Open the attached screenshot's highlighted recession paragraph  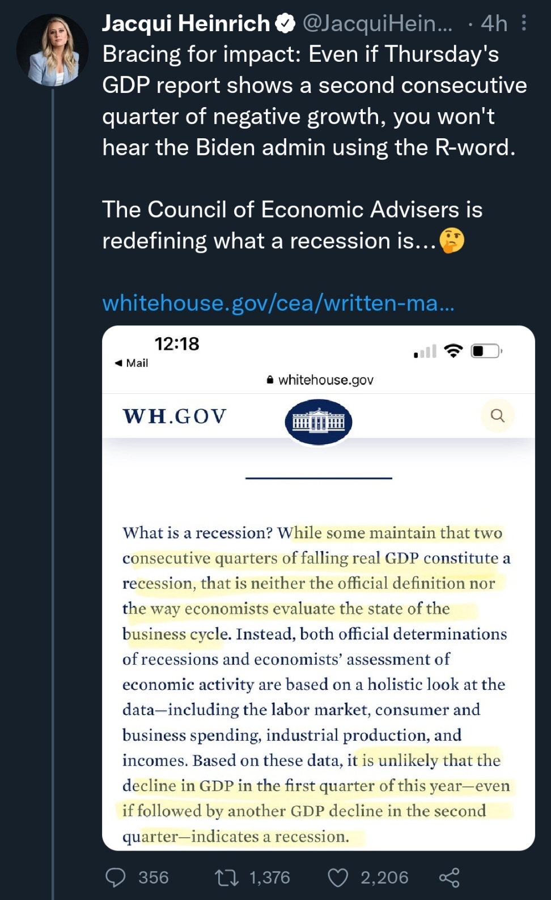point(317,684)
